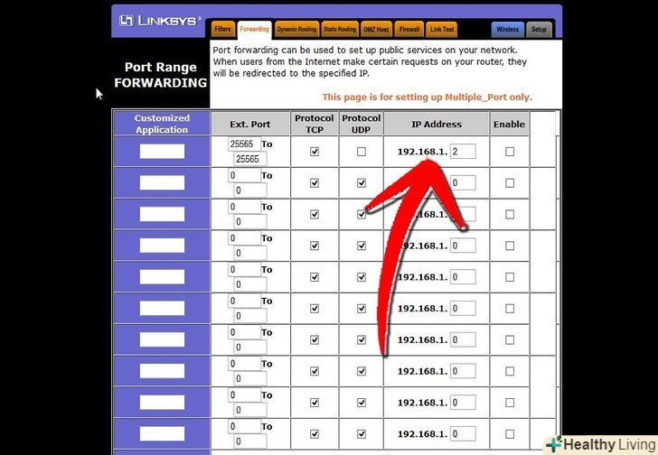Viewport: 658px width, 455px height.
Task: Click the Customized Application field in the last visible row
Action: coord(162,434)
